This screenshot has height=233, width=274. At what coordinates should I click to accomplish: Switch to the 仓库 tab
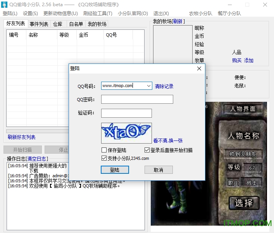tap(58, 24)
